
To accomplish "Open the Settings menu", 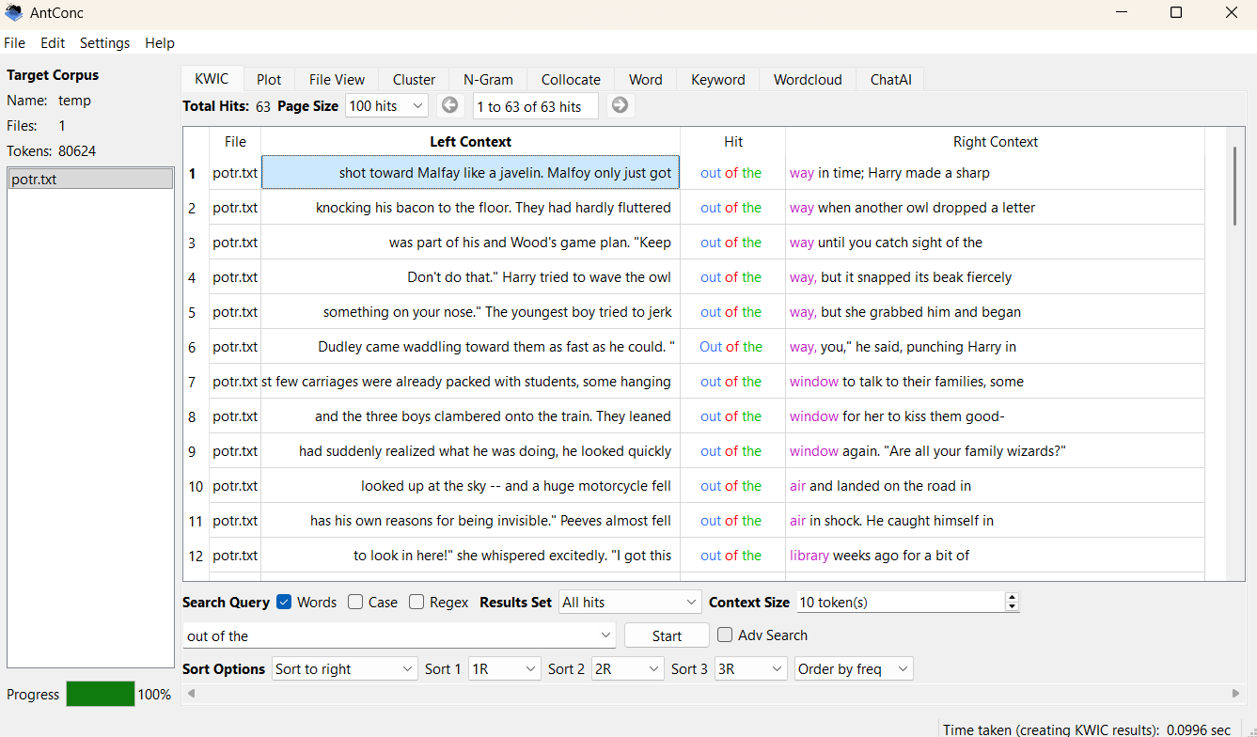I will pos(104,43).
